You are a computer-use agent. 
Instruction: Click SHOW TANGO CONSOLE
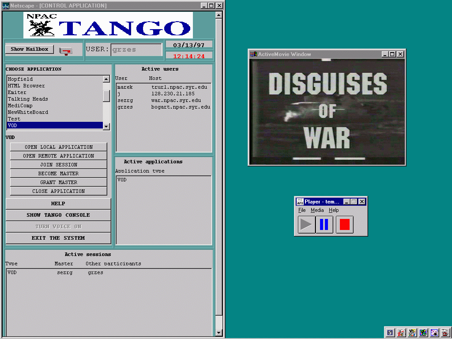click(58, 215)
